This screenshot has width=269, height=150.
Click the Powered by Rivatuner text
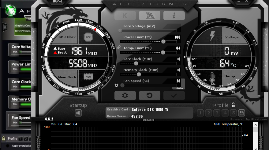point(249,119)
